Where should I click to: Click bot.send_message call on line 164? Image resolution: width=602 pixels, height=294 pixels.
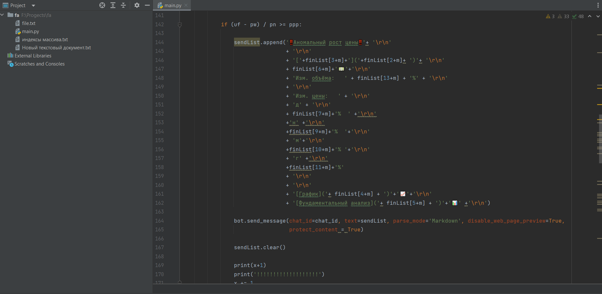point(260,221)
